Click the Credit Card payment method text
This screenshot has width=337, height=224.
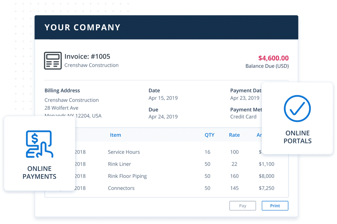[x=243, y=117]
